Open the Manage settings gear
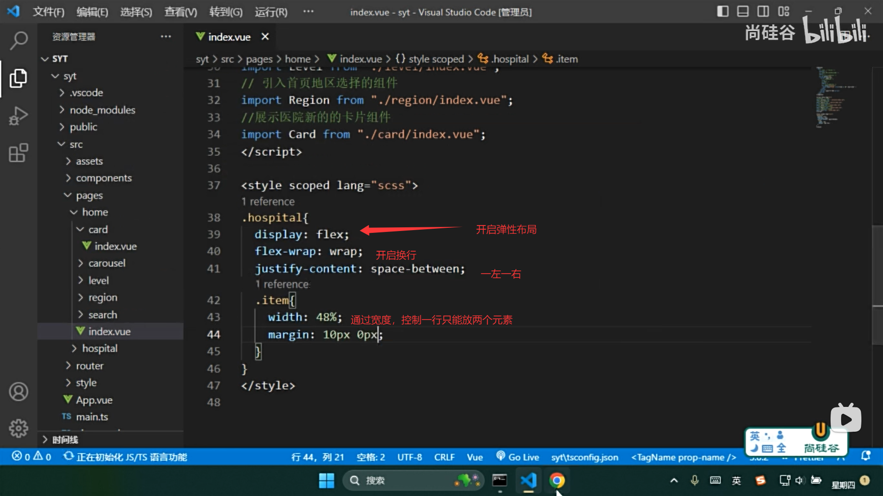Screen dimensions: 883x496 18,428
